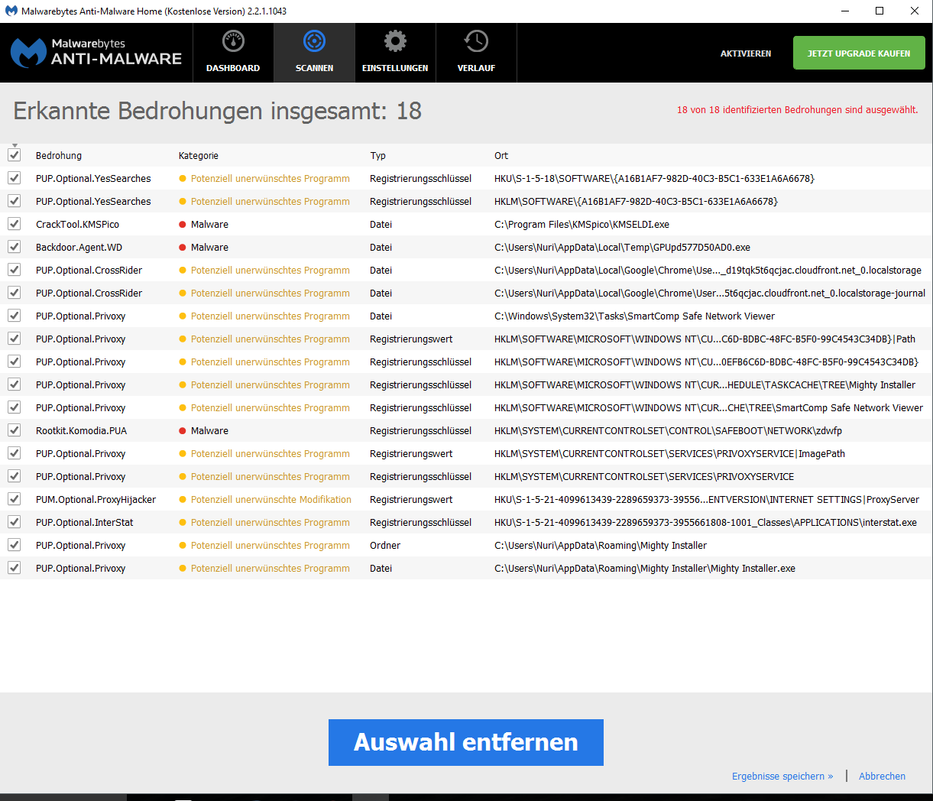Select the CrackTool.KMSPico threat name
The height and width of the screenshot is (801, 933).
pyautogui.click(x=77, y=224)
